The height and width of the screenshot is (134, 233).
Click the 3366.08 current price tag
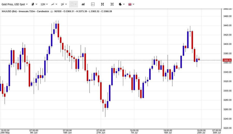click(x=227, y=60)
